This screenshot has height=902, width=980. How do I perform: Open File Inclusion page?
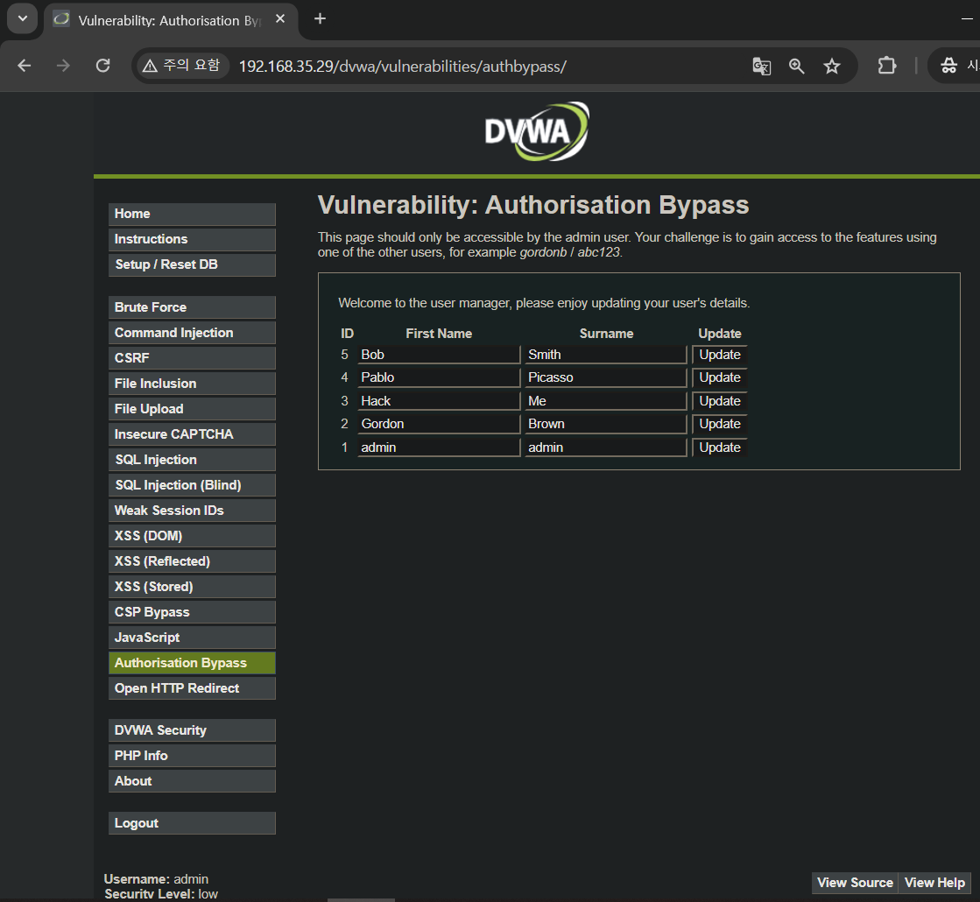pos(192,384)
